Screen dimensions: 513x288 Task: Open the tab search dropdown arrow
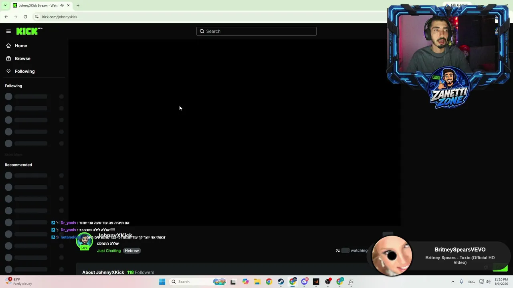[4, 5]
